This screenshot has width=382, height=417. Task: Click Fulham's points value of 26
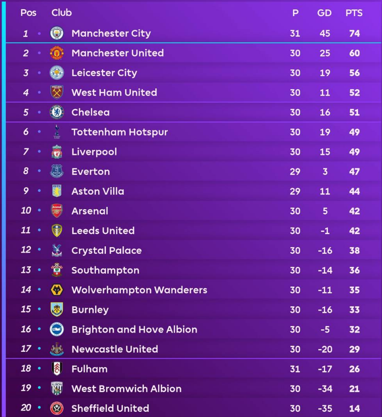coord(354,369)
